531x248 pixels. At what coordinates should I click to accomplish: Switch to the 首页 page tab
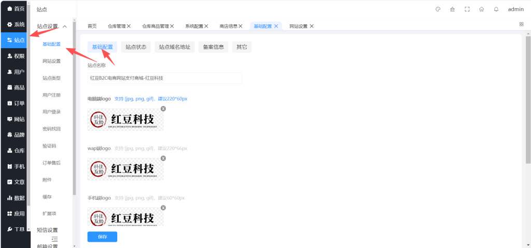92,26
